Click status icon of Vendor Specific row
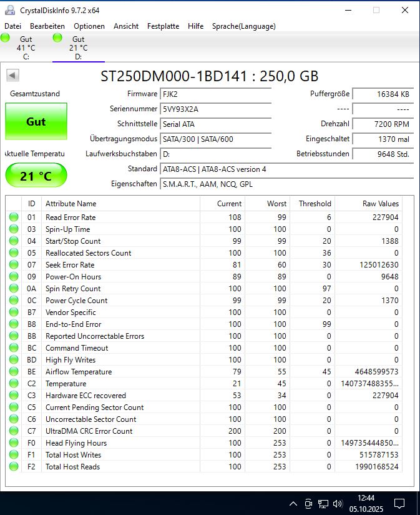 point(14,312)
